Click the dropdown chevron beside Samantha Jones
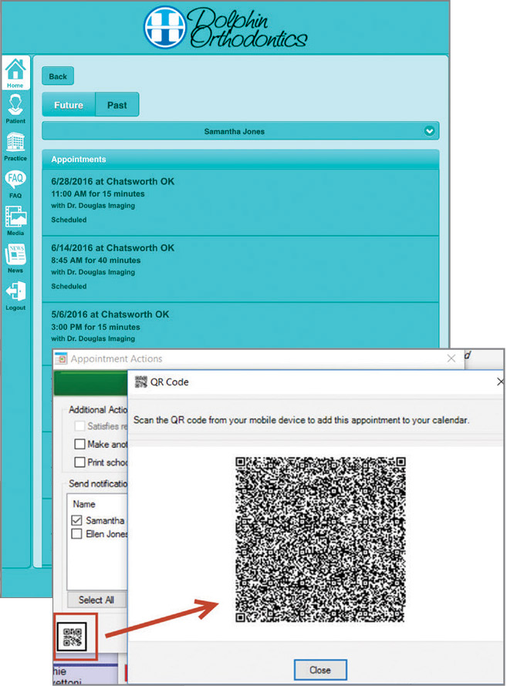 (430, 131)
